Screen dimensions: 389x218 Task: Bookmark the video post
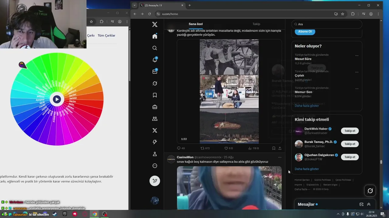(x=274, y=148)
